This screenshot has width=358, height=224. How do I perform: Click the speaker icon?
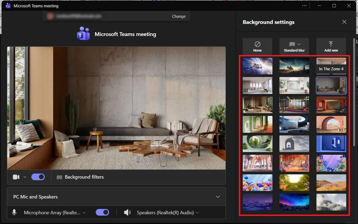(x=127, y=213)
